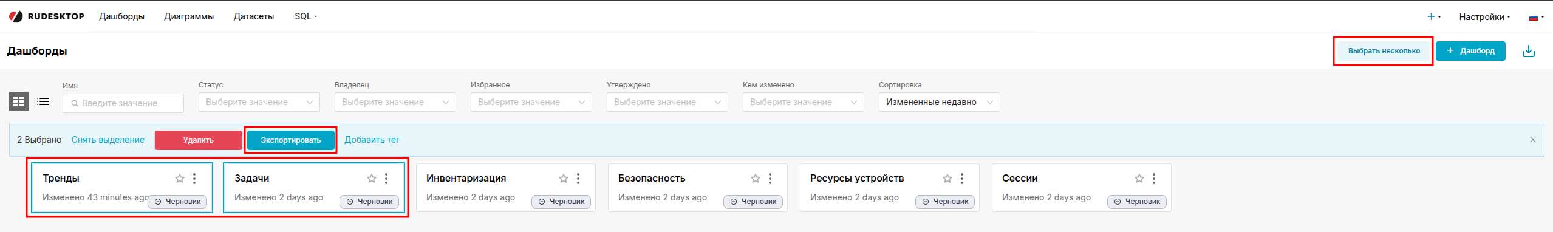Open the Диаграммы menu
The image size is (1553, 232).
pyautogui.click(x=189, y=16)
